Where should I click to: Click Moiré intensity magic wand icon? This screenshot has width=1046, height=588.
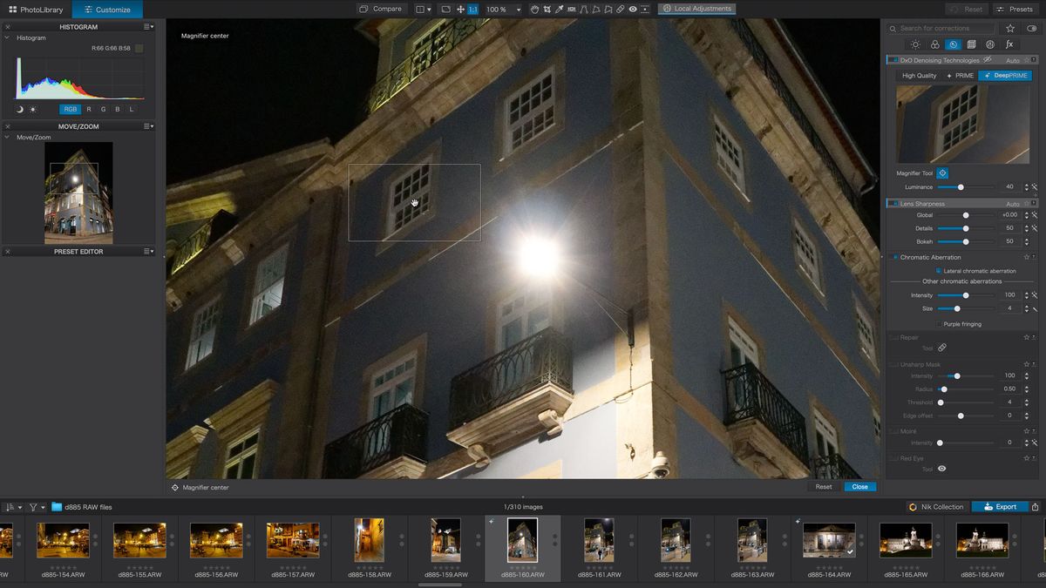point(1034,443)
